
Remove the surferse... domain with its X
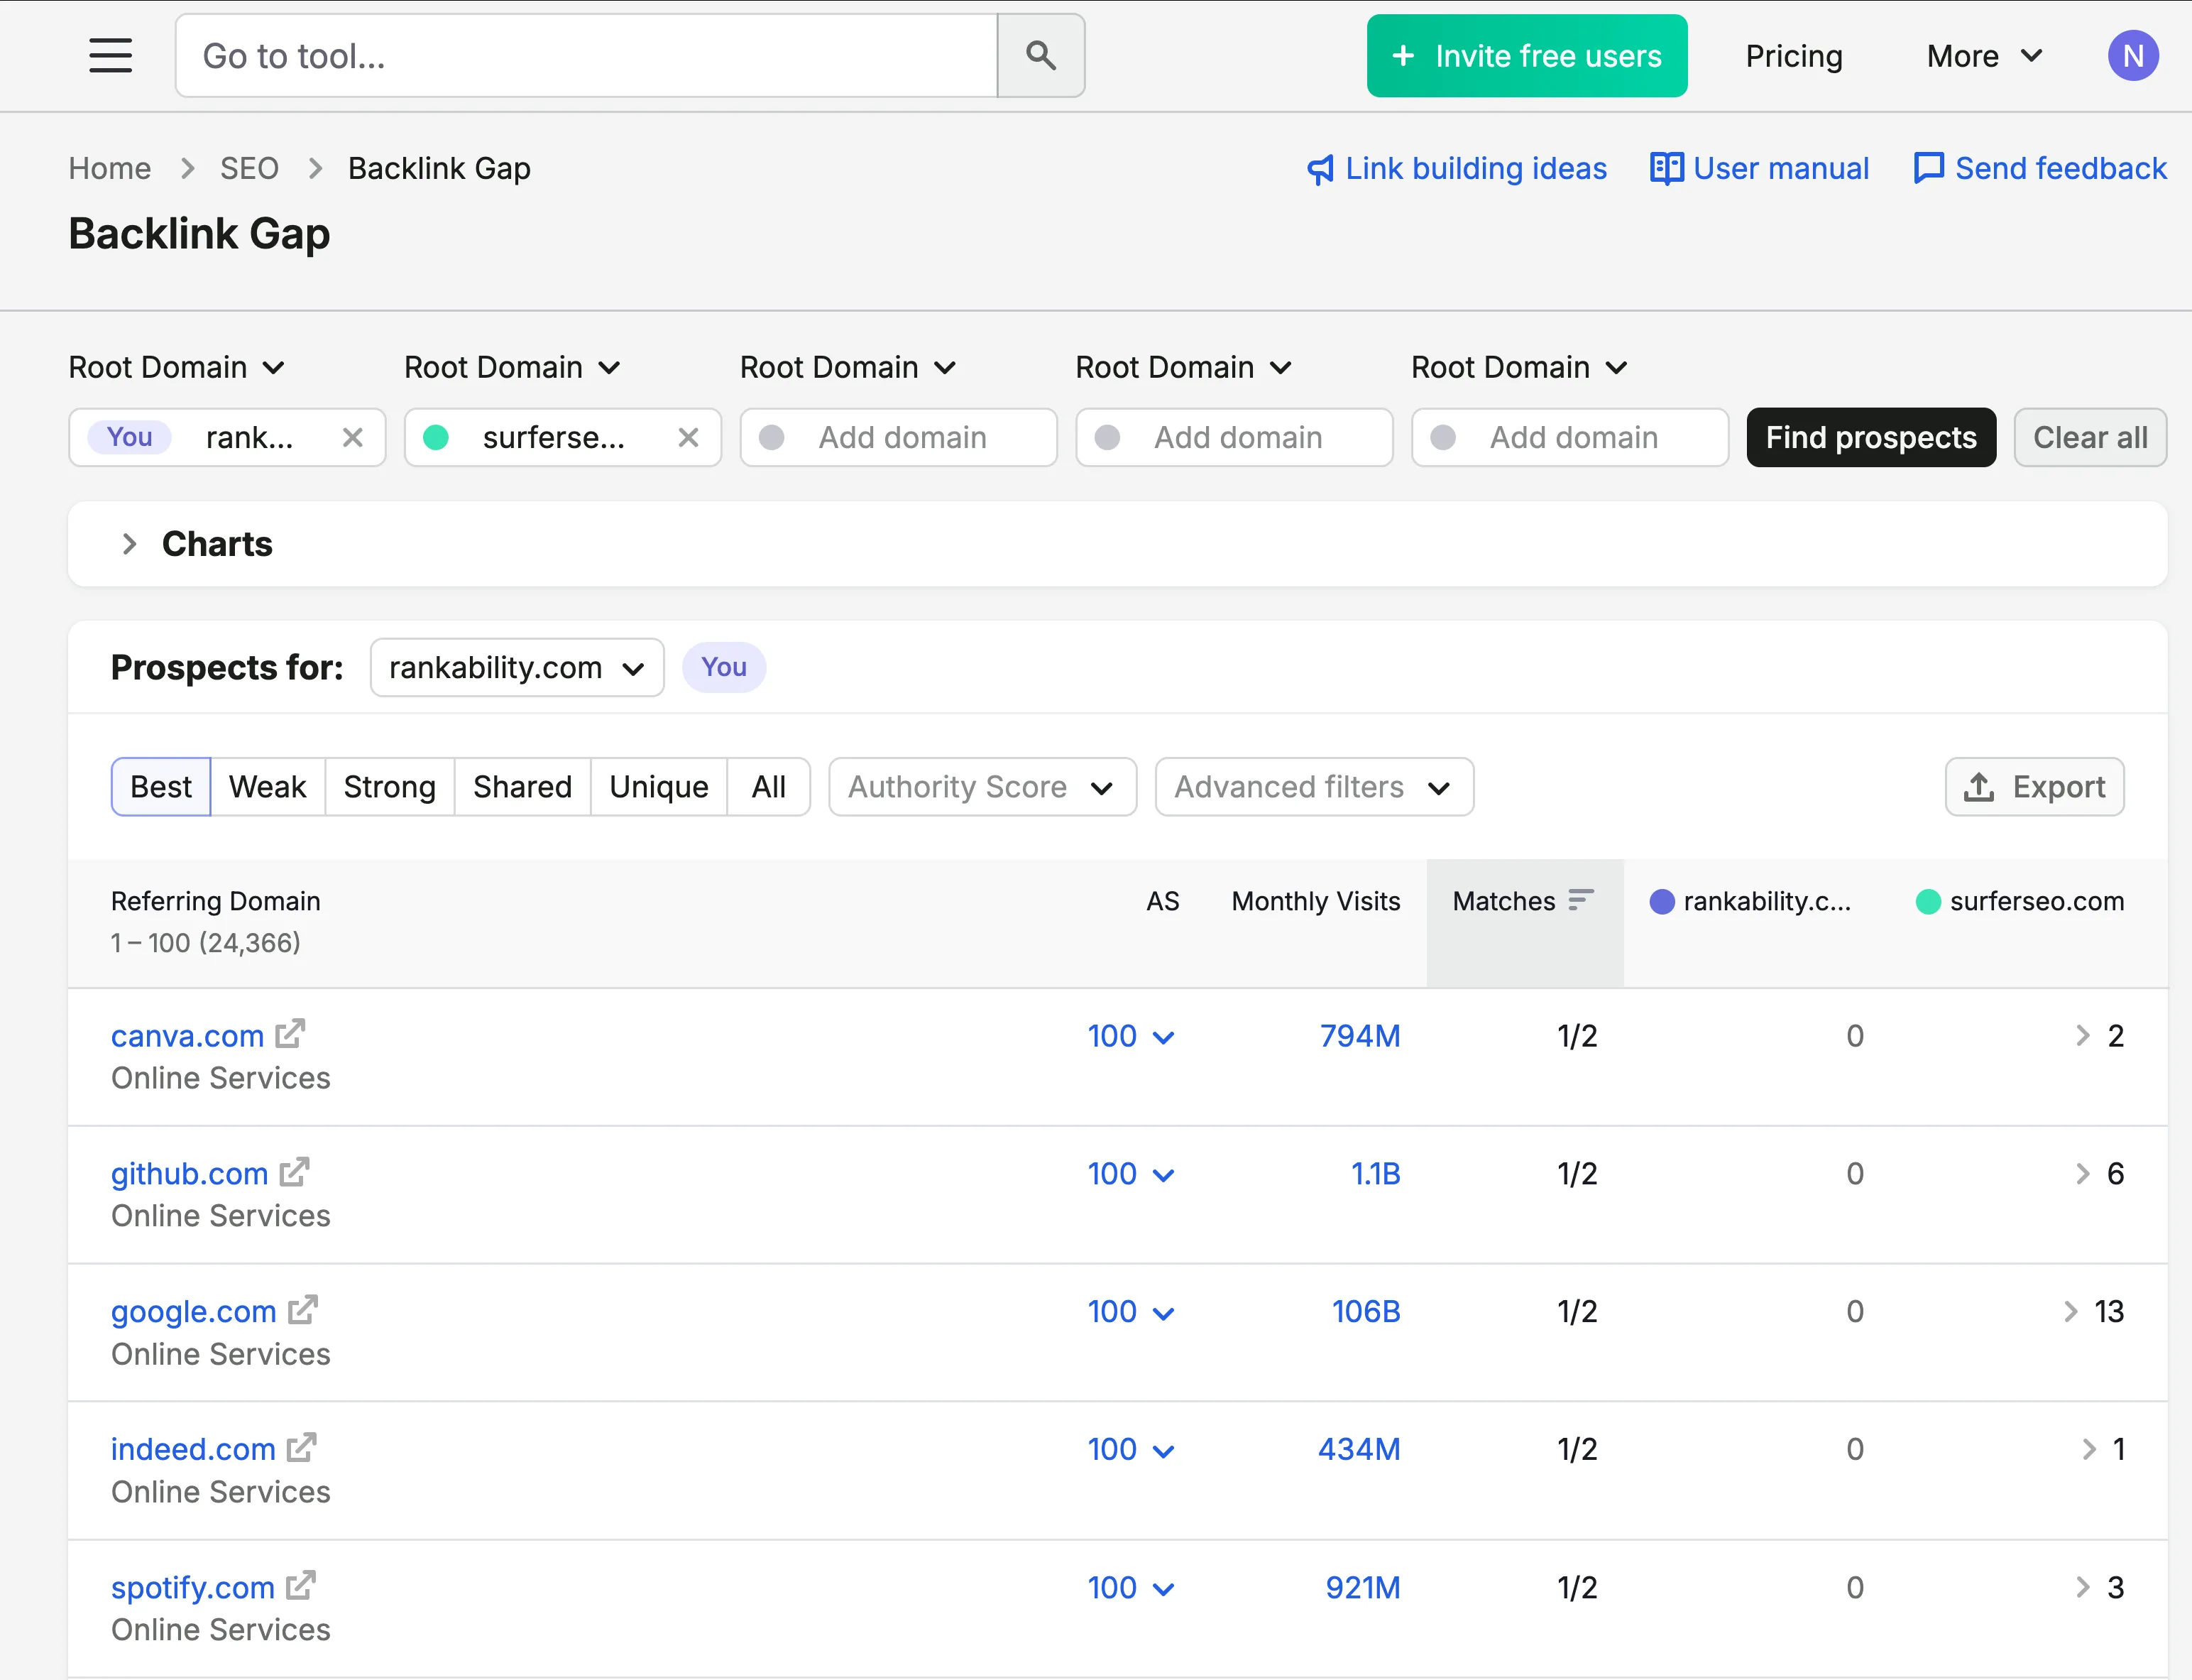tap(688, 437)
